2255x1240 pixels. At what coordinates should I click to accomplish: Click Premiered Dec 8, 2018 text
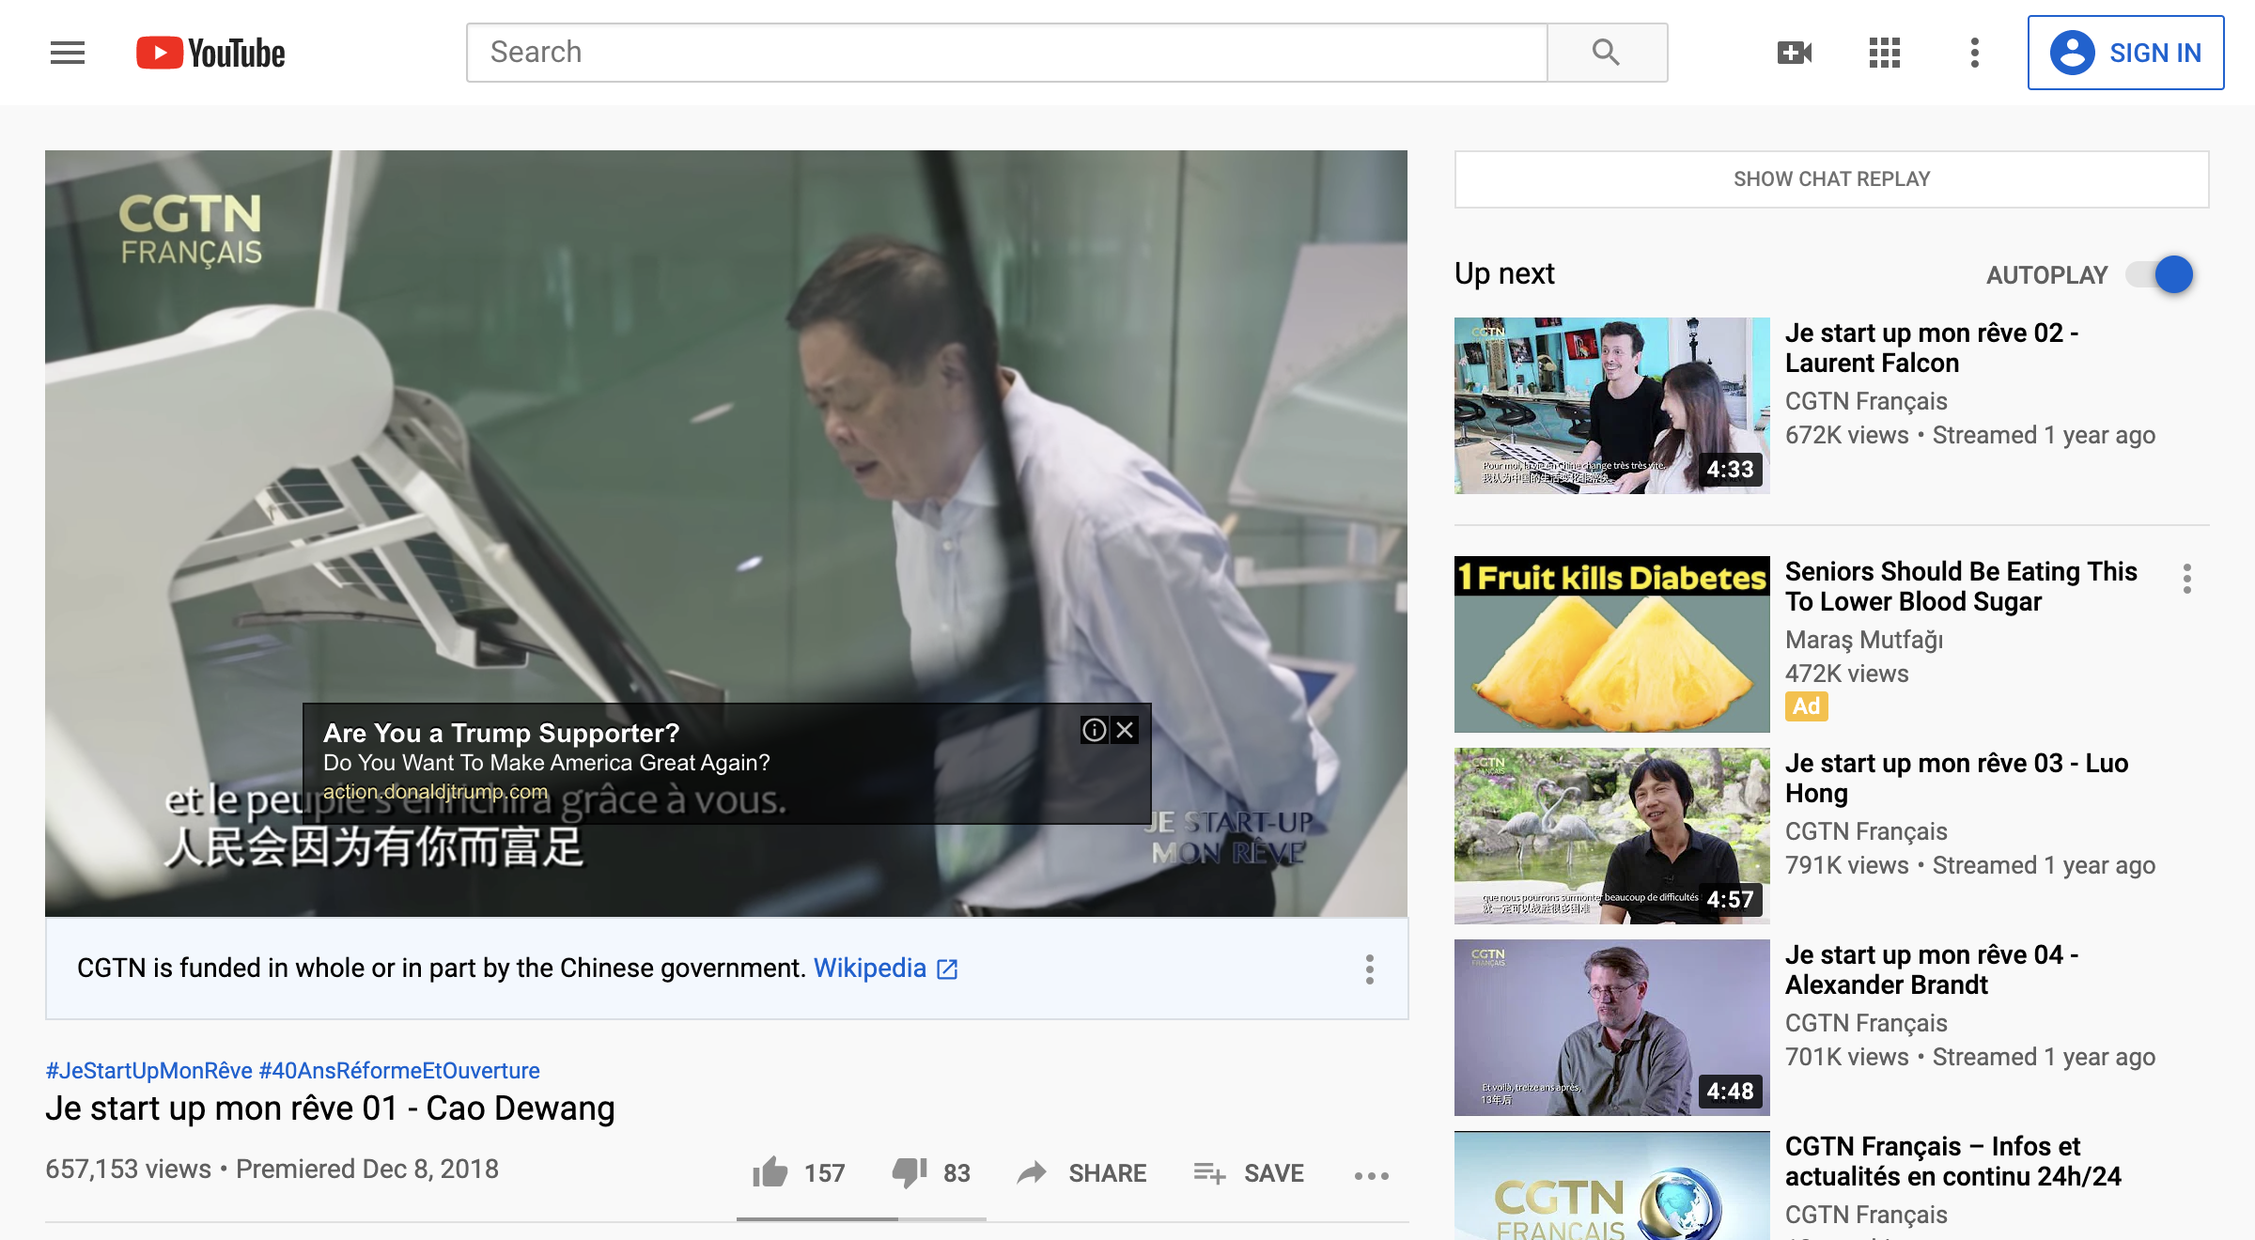367,1170
